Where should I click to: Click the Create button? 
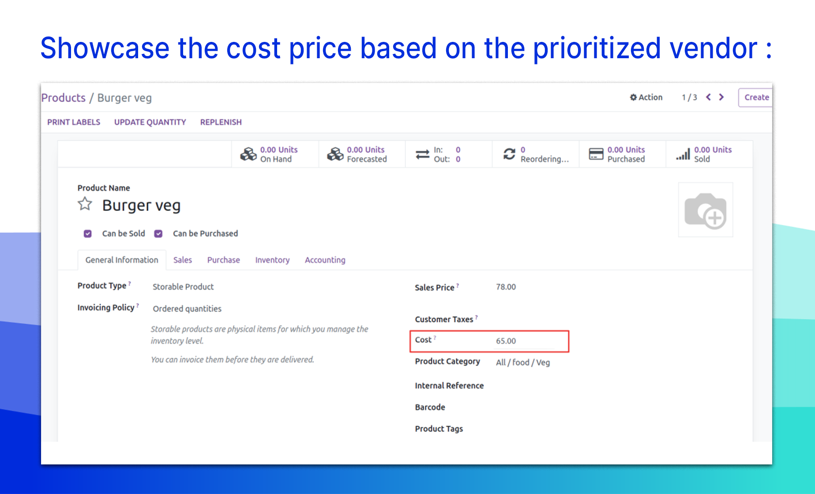[x=755, y=97]
